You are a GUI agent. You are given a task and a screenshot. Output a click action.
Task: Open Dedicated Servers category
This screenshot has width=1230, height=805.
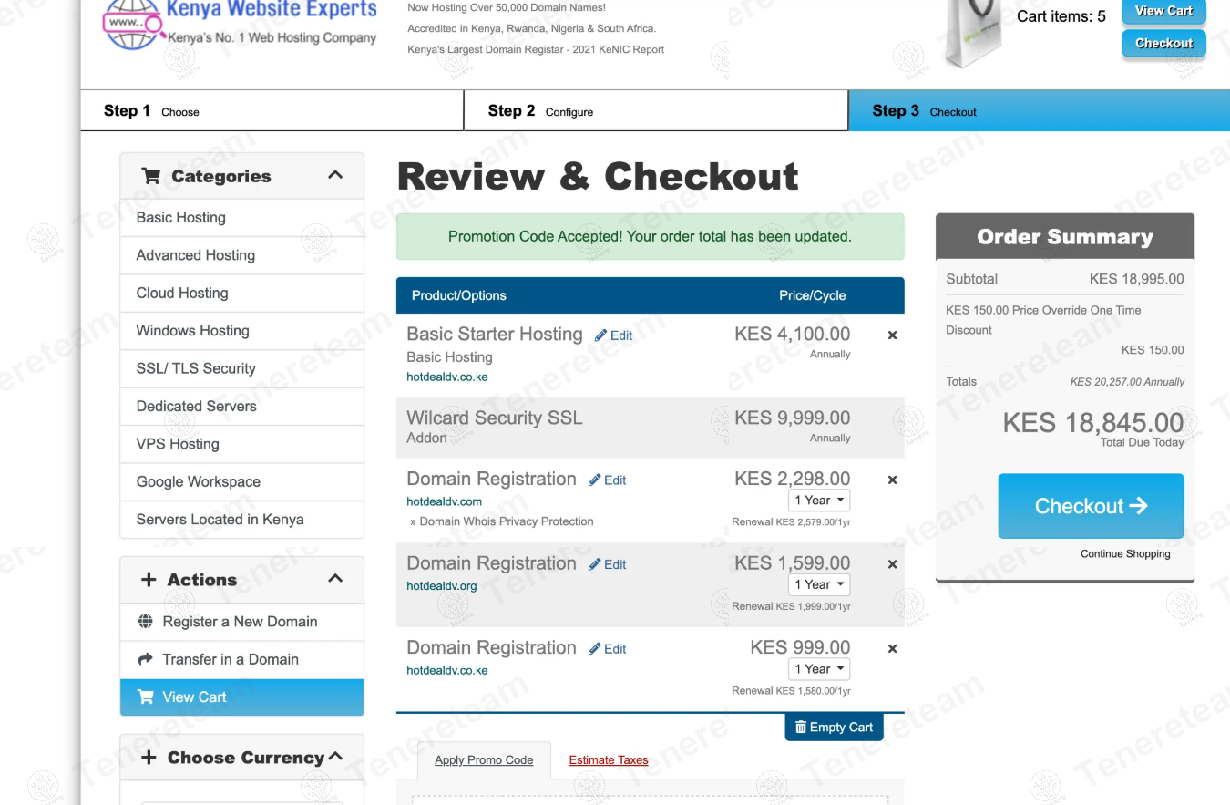coord(241,407)
